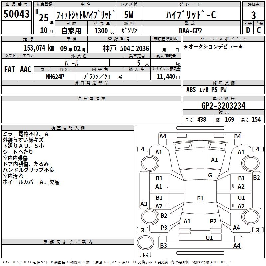Viewport: 266px width, 266px height.
Task: Select the P3 rear corner marker
Action: (x=164, y=227)
